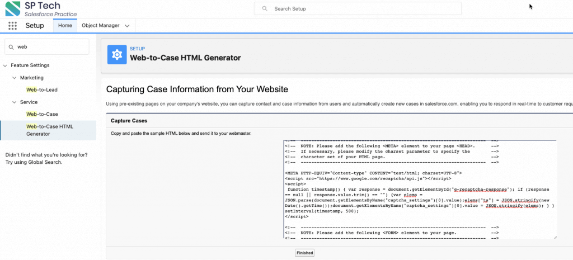This screenshot has height=260, width=573.
Task: Select Web-to-Case HTML Generator sidebar item
Action: click(49, 130)
